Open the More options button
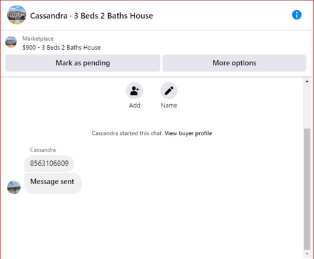314x259 pixels. point(234,63)
